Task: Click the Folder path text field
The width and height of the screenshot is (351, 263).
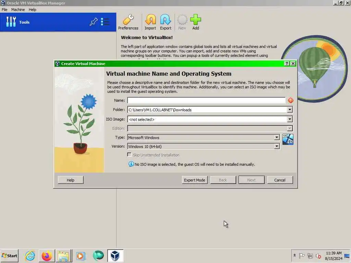Action: point(207,110)
